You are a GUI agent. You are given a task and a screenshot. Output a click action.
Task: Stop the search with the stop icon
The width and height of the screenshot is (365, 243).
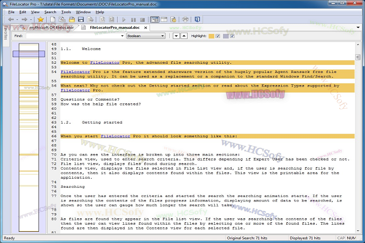pos(142,20)
